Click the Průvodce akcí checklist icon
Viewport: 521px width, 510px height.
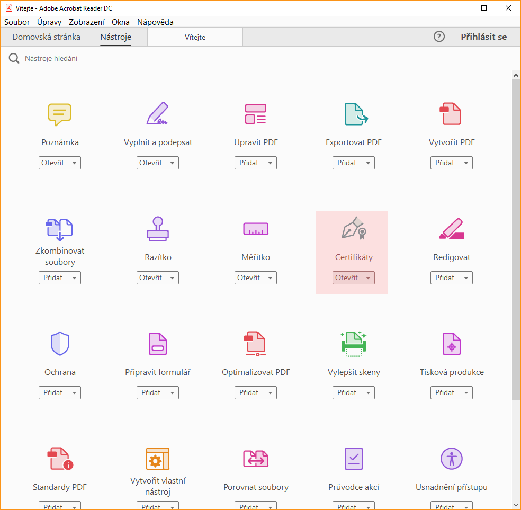click(x=354, y=459)
